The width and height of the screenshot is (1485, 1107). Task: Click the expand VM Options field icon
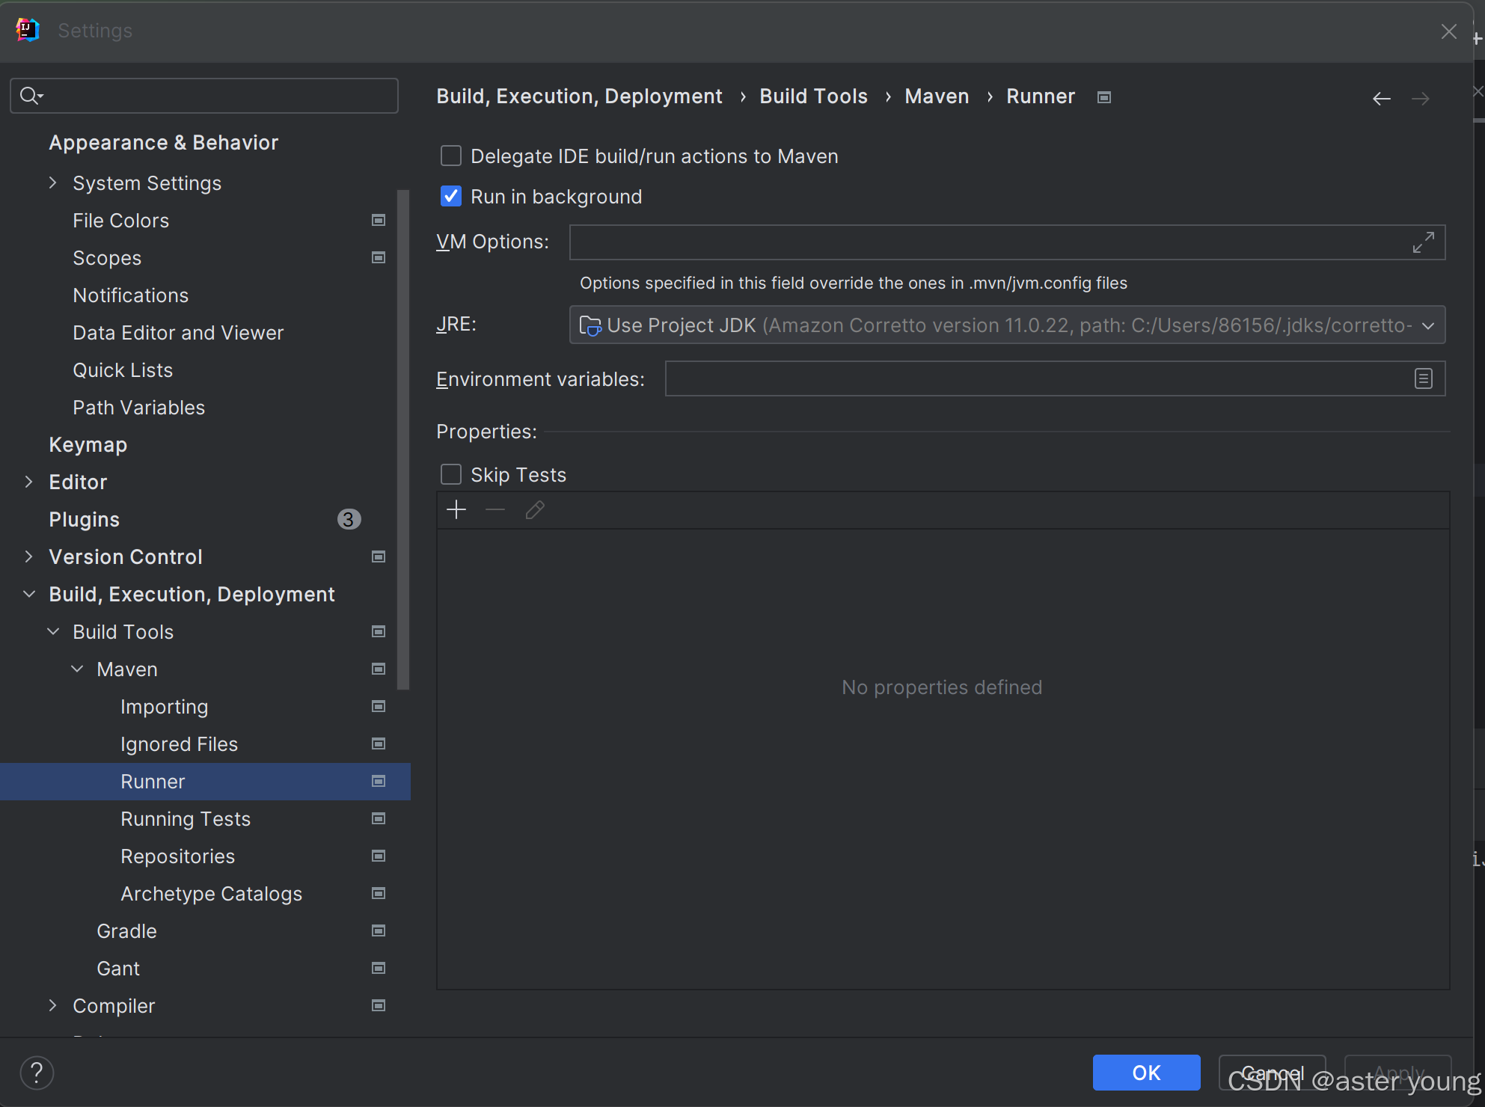pos(1423,242)
